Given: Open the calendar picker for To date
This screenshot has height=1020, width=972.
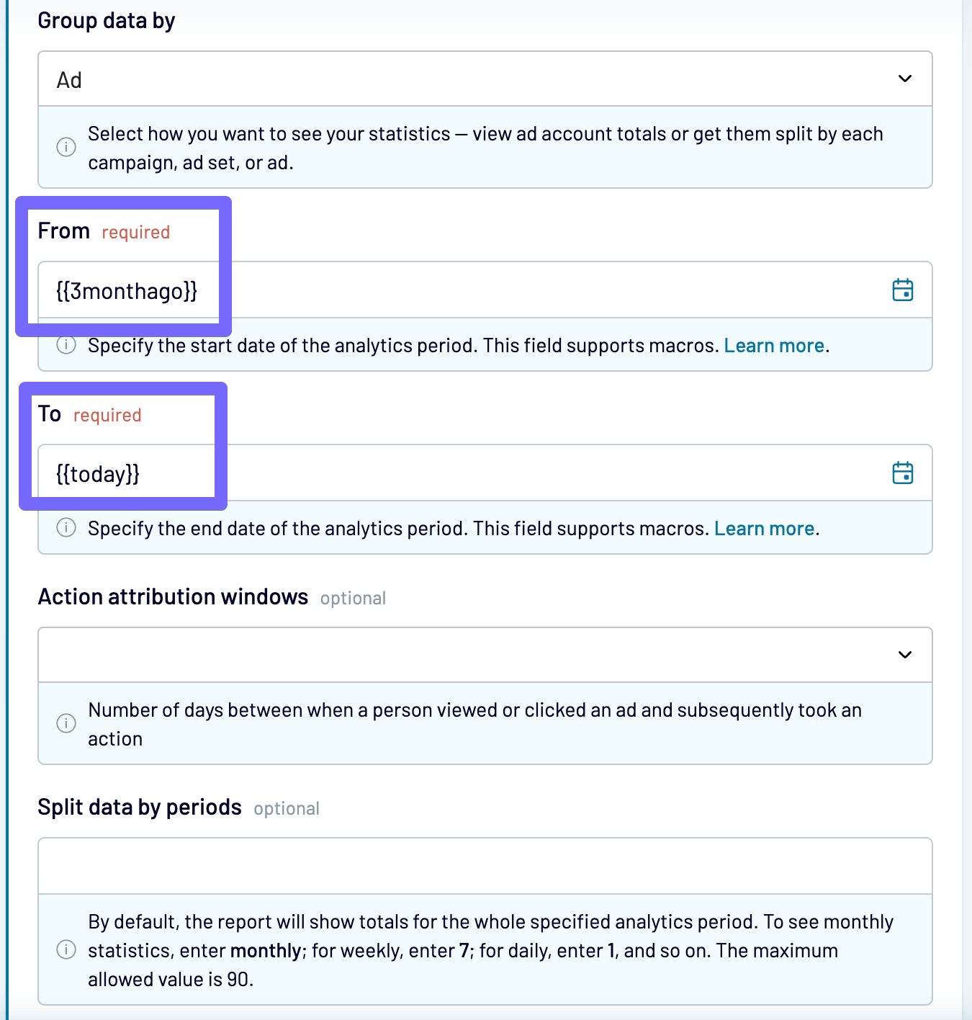Looking at the screenshot, I should tap(902, 473).
